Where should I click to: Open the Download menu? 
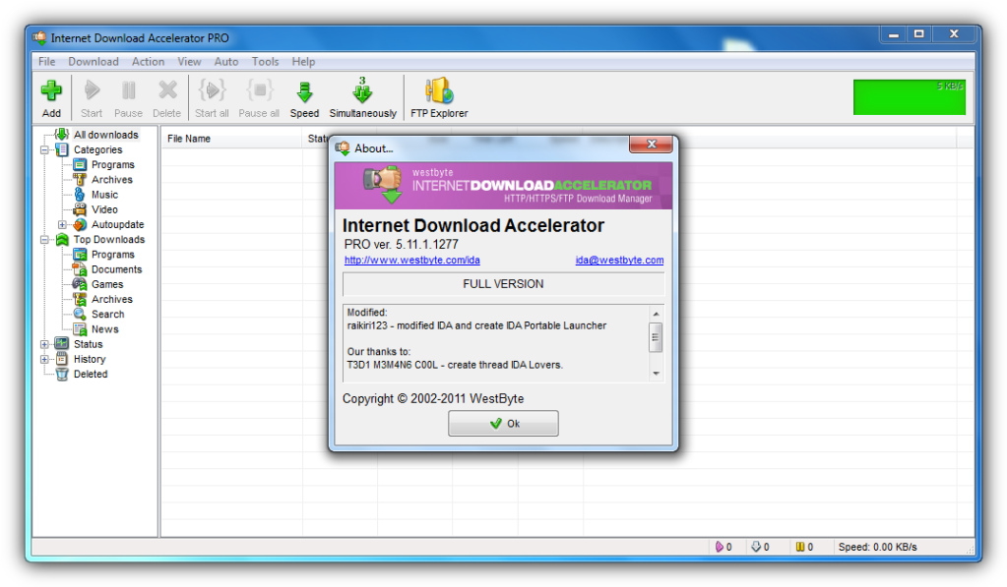(x=94, y=62)
